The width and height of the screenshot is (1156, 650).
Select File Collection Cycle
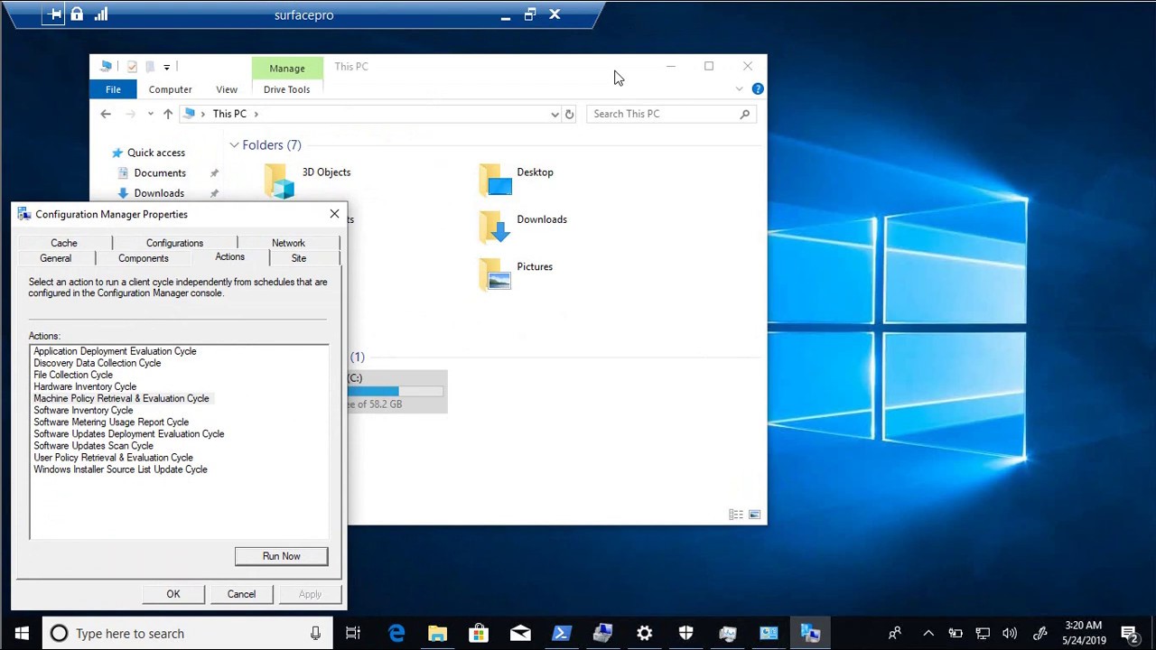pos(73,375)
